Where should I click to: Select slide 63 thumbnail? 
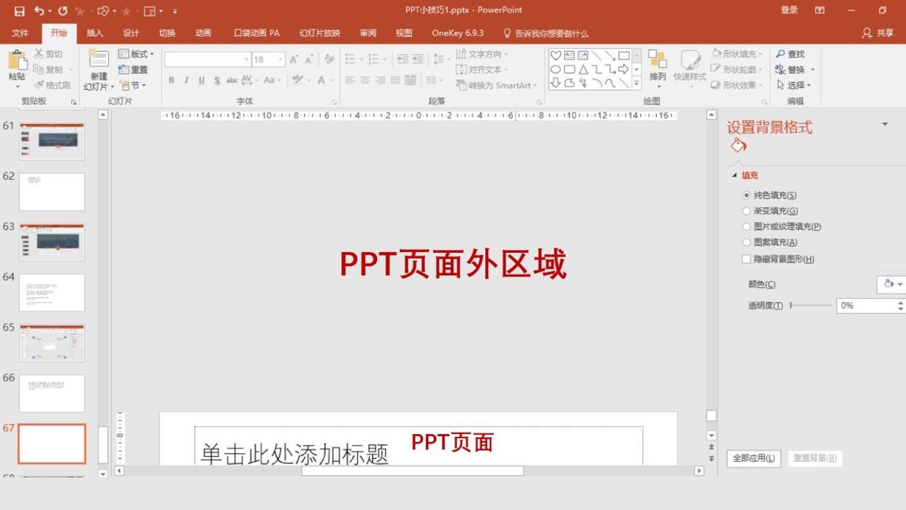[52, 242]
